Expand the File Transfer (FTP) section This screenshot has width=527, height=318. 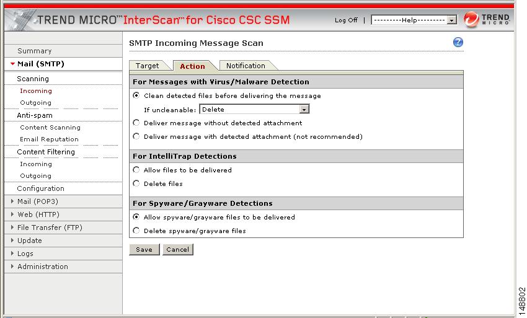click(12, 227)
